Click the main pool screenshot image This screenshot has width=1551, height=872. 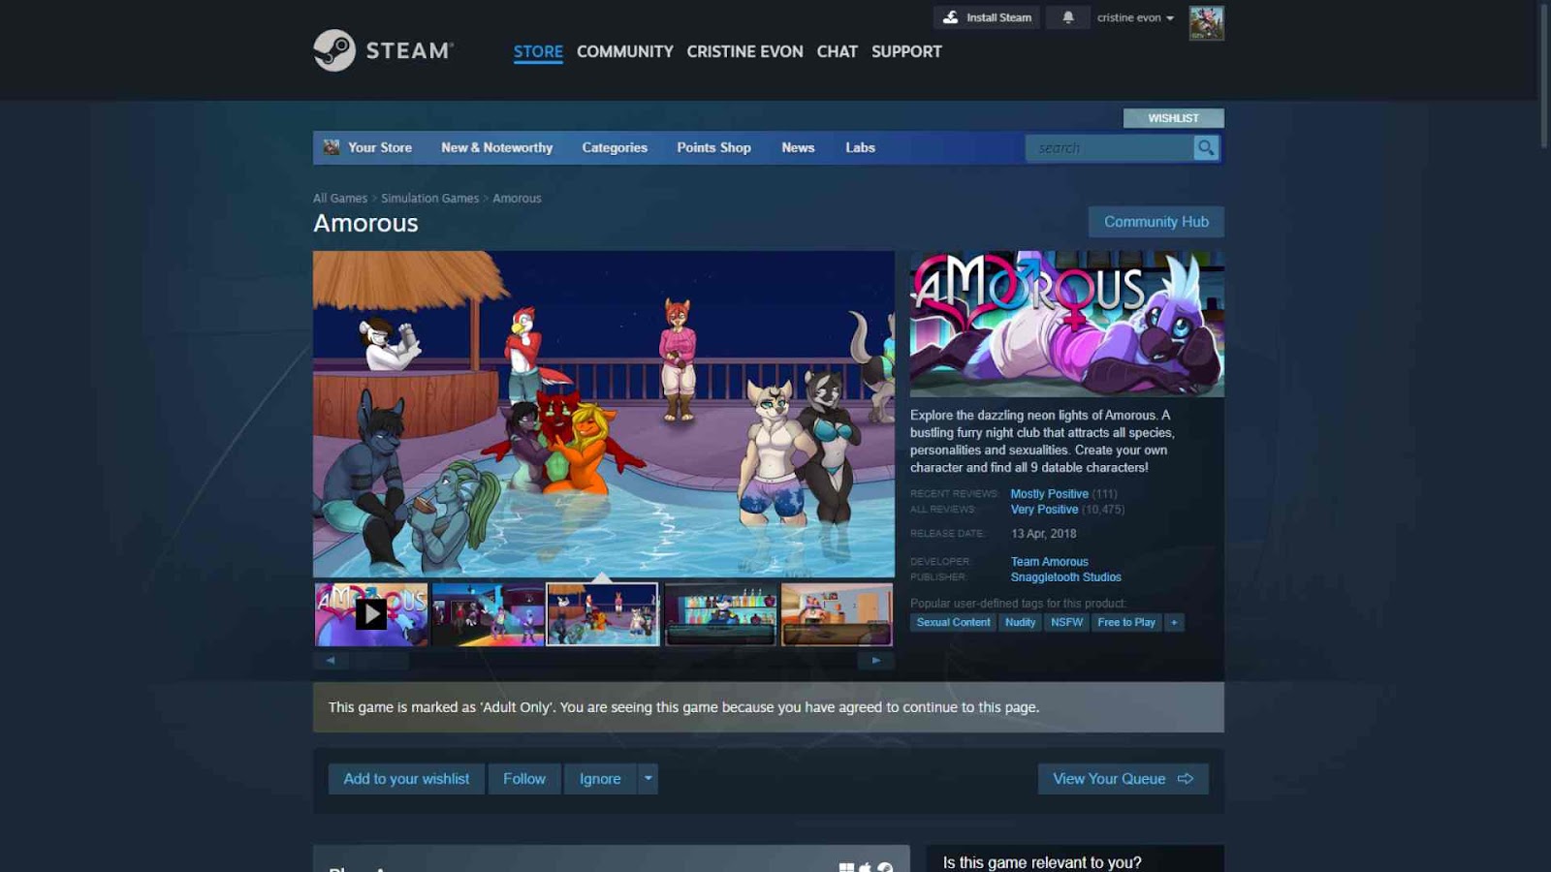click(x=604, y=415)
